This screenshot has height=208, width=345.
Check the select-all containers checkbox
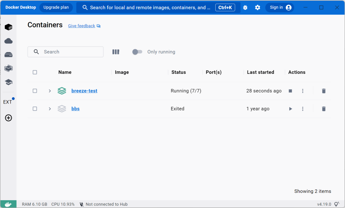[35, 72]
